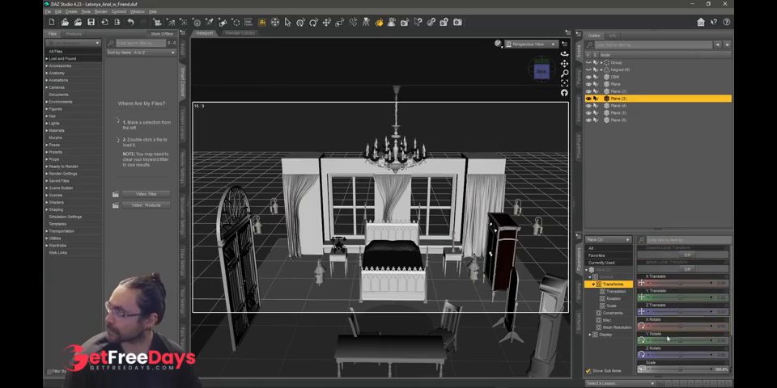Toggle visibility eye of Plane (4)
The height and width of the screenshot is (388, 777).
click(x=588, y=106)
